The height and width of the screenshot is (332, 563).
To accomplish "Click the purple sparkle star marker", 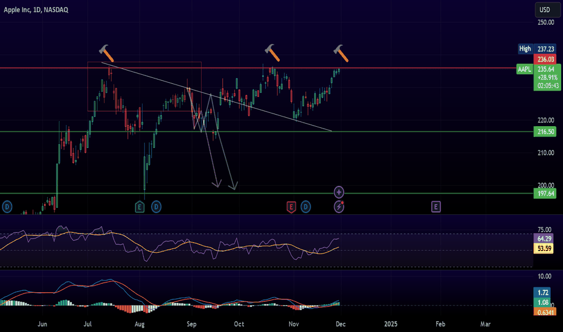I will (x=339, y=193).
